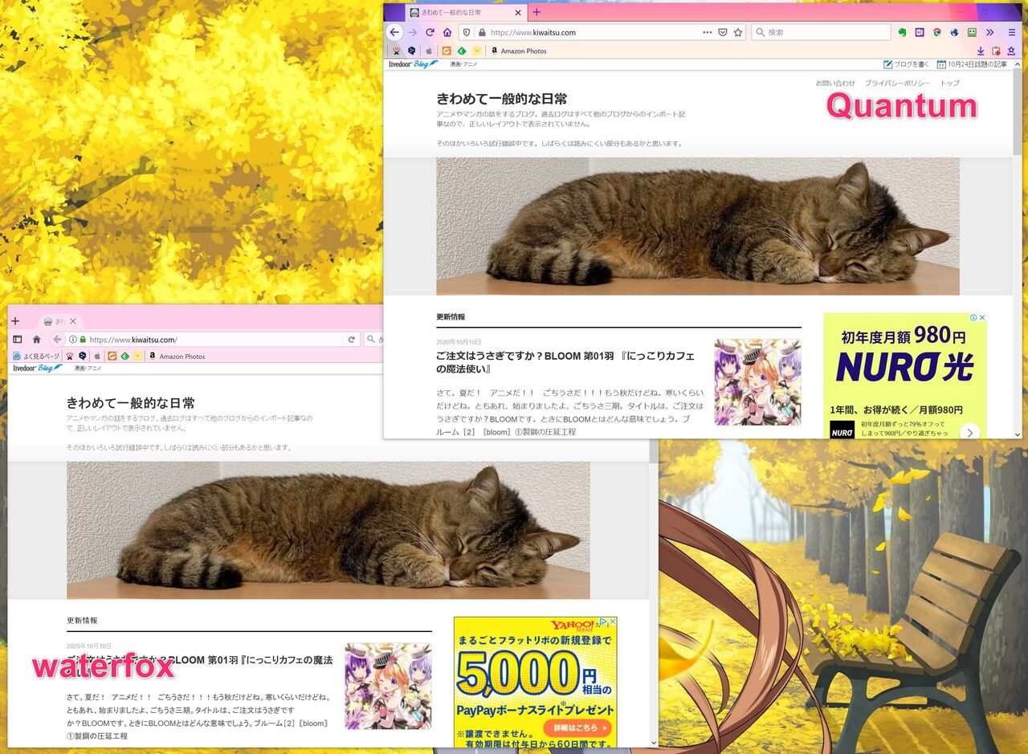Viewport: 1028px width, 754px height.
Task: Click the green padlock in waterfox address bar
Action: 82,340
